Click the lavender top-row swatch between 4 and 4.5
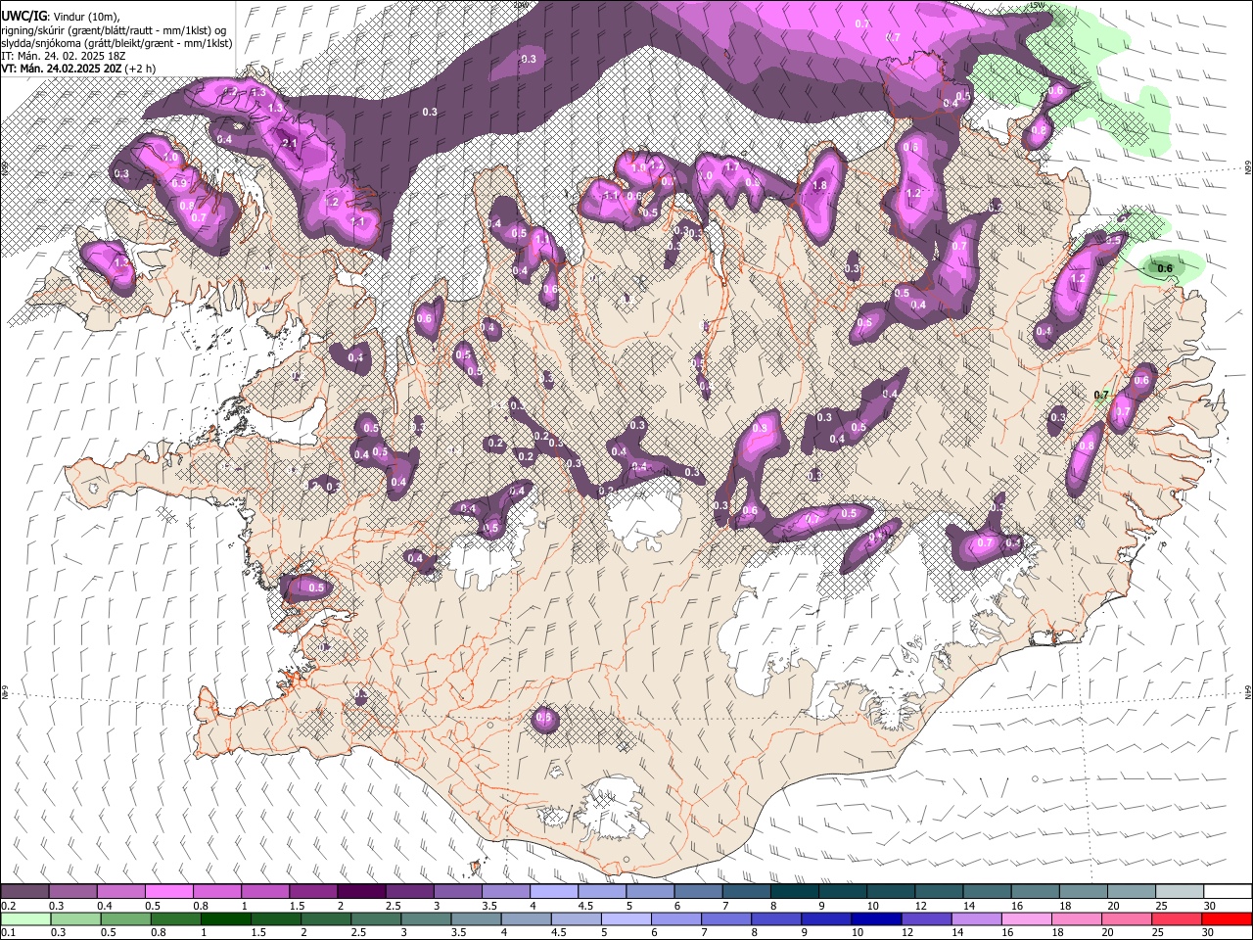Image resolution: width=1253 pixels, height=940 pixels. click(x=554, y=892)
